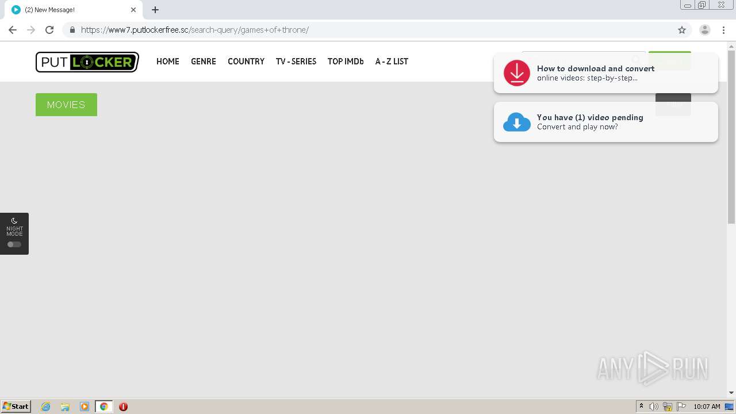
Task: Open 'How to download and convert' notification
Action: click(606, 73)
